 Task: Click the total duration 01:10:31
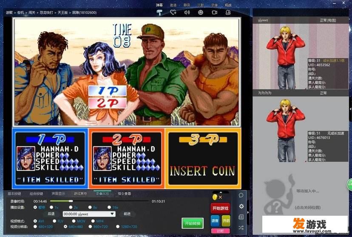(x=158, y=201)
